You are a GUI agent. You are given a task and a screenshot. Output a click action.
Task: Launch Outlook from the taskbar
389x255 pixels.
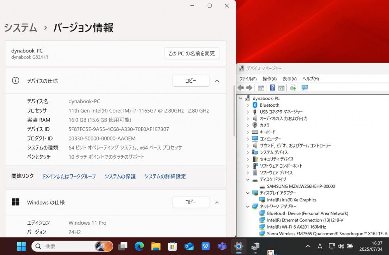pyautogui.click(x=189, y=246)
